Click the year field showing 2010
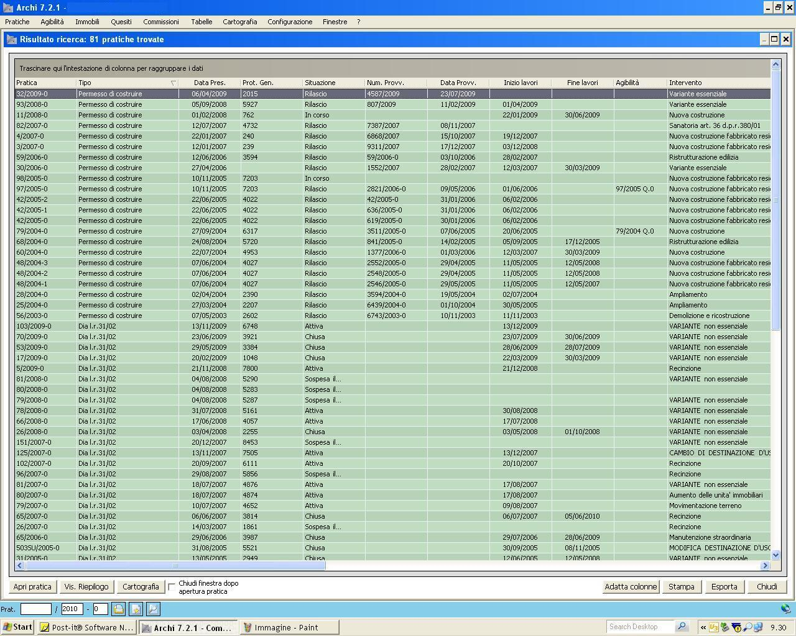796x636 pixels. pyautogui.click(x=72, y=609)
